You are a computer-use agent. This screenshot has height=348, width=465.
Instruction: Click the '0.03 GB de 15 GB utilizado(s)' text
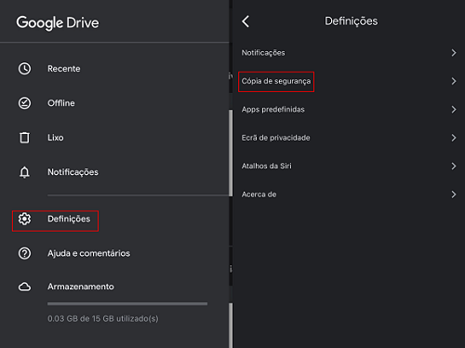[x=103, y=318]
